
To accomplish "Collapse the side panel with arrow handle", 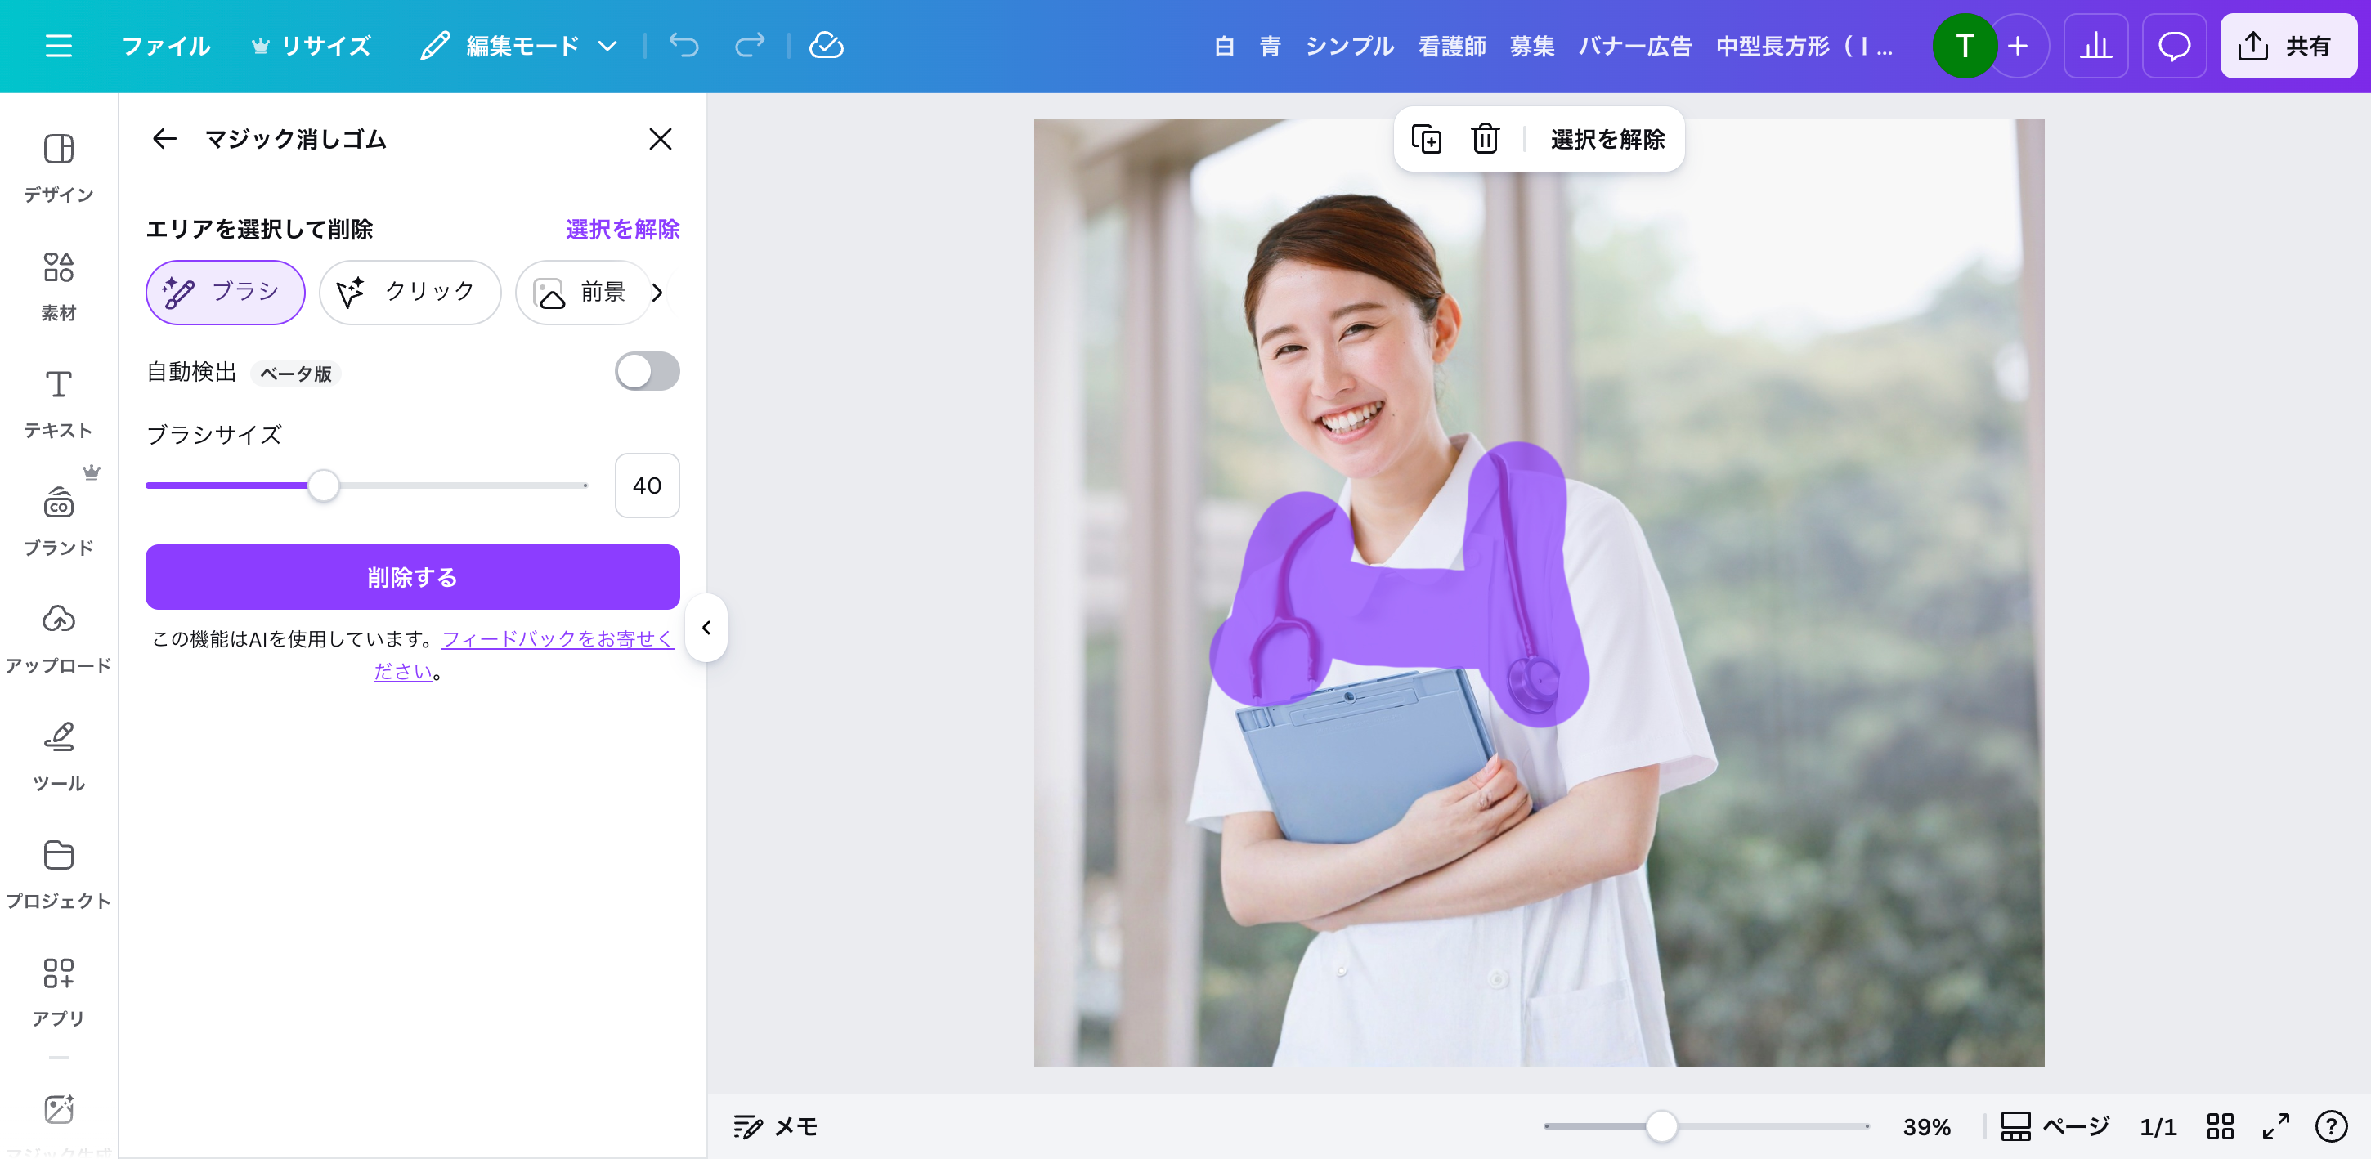I will (706, 628).
